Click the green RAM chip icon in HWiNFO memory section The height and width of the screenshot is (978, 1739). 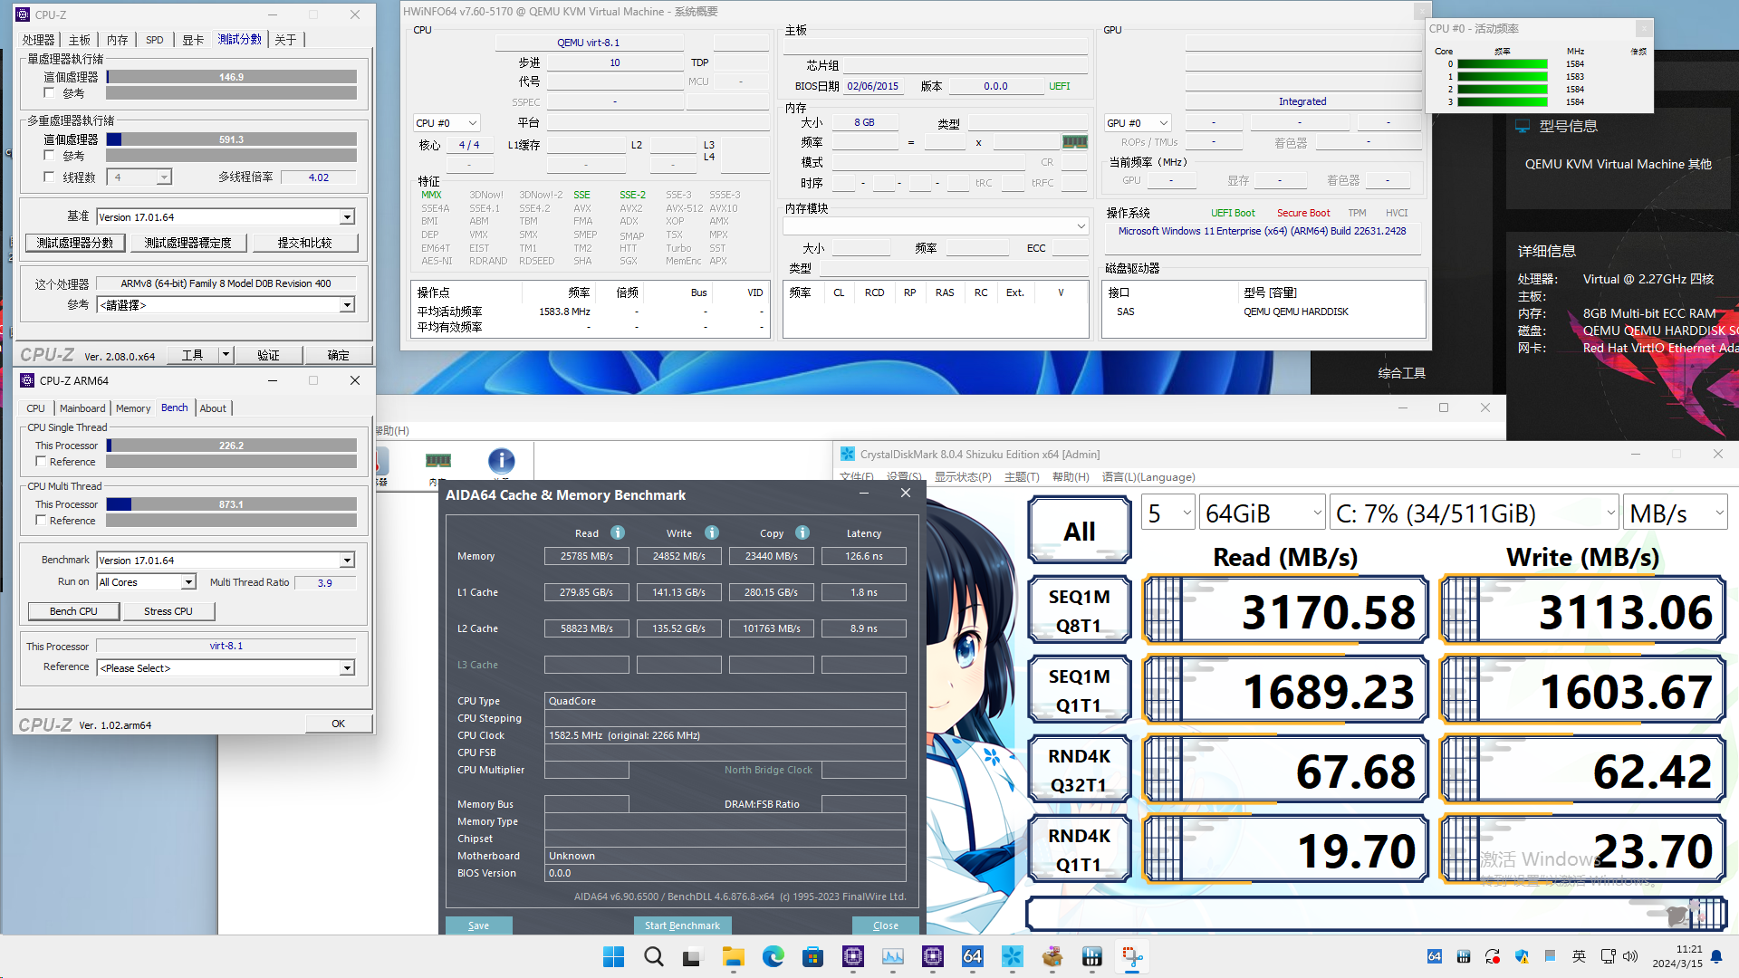coord(1075,141)
